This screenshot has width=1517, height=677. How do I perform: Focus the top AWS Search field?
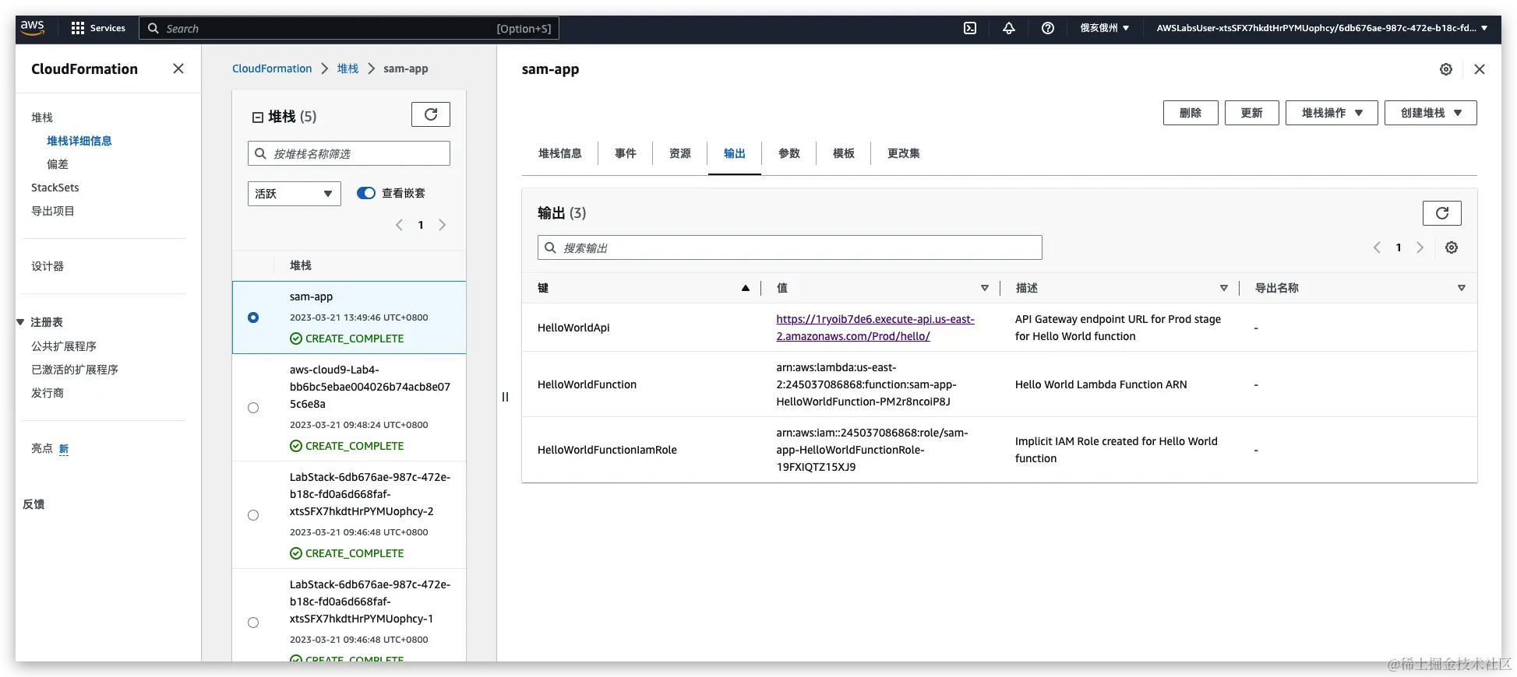click(349, 28)
